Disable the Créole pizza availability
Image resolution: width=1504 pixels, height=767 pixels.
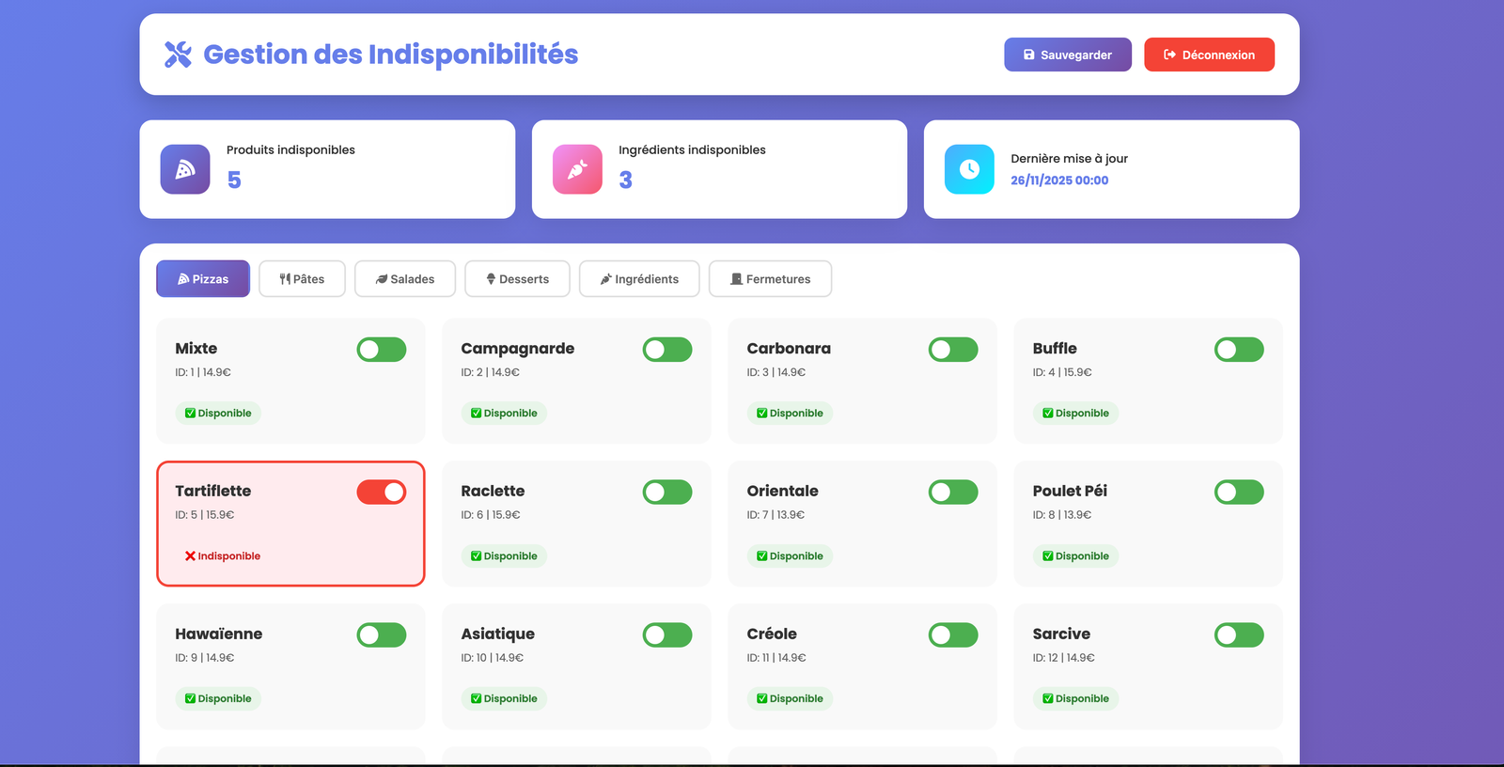(x=953, y=634)
